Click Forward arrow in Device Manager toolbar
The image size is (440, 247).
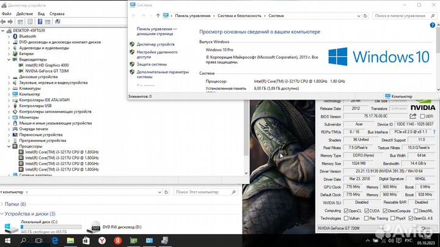10,21
